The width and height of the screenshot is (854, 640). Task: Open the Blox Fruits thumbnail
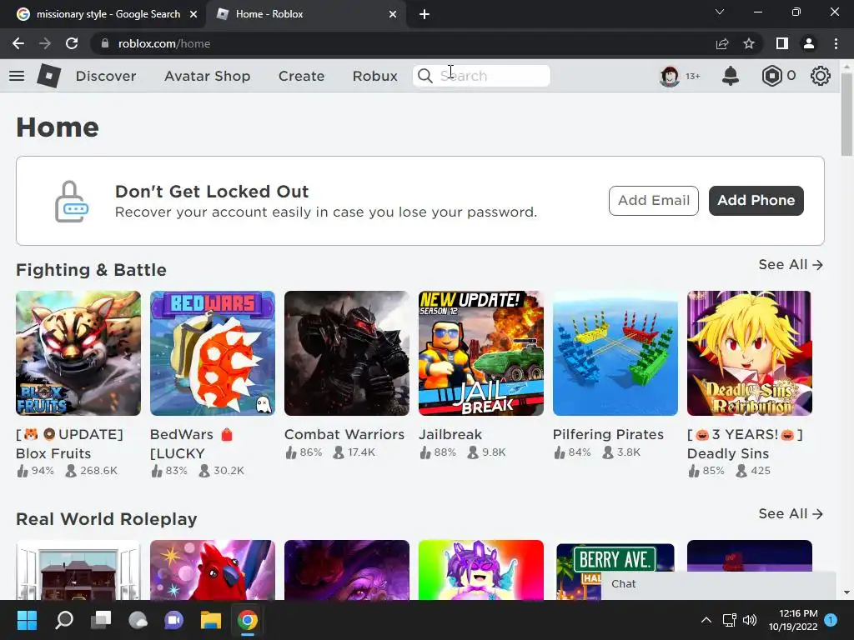click(x=78, y=353)
